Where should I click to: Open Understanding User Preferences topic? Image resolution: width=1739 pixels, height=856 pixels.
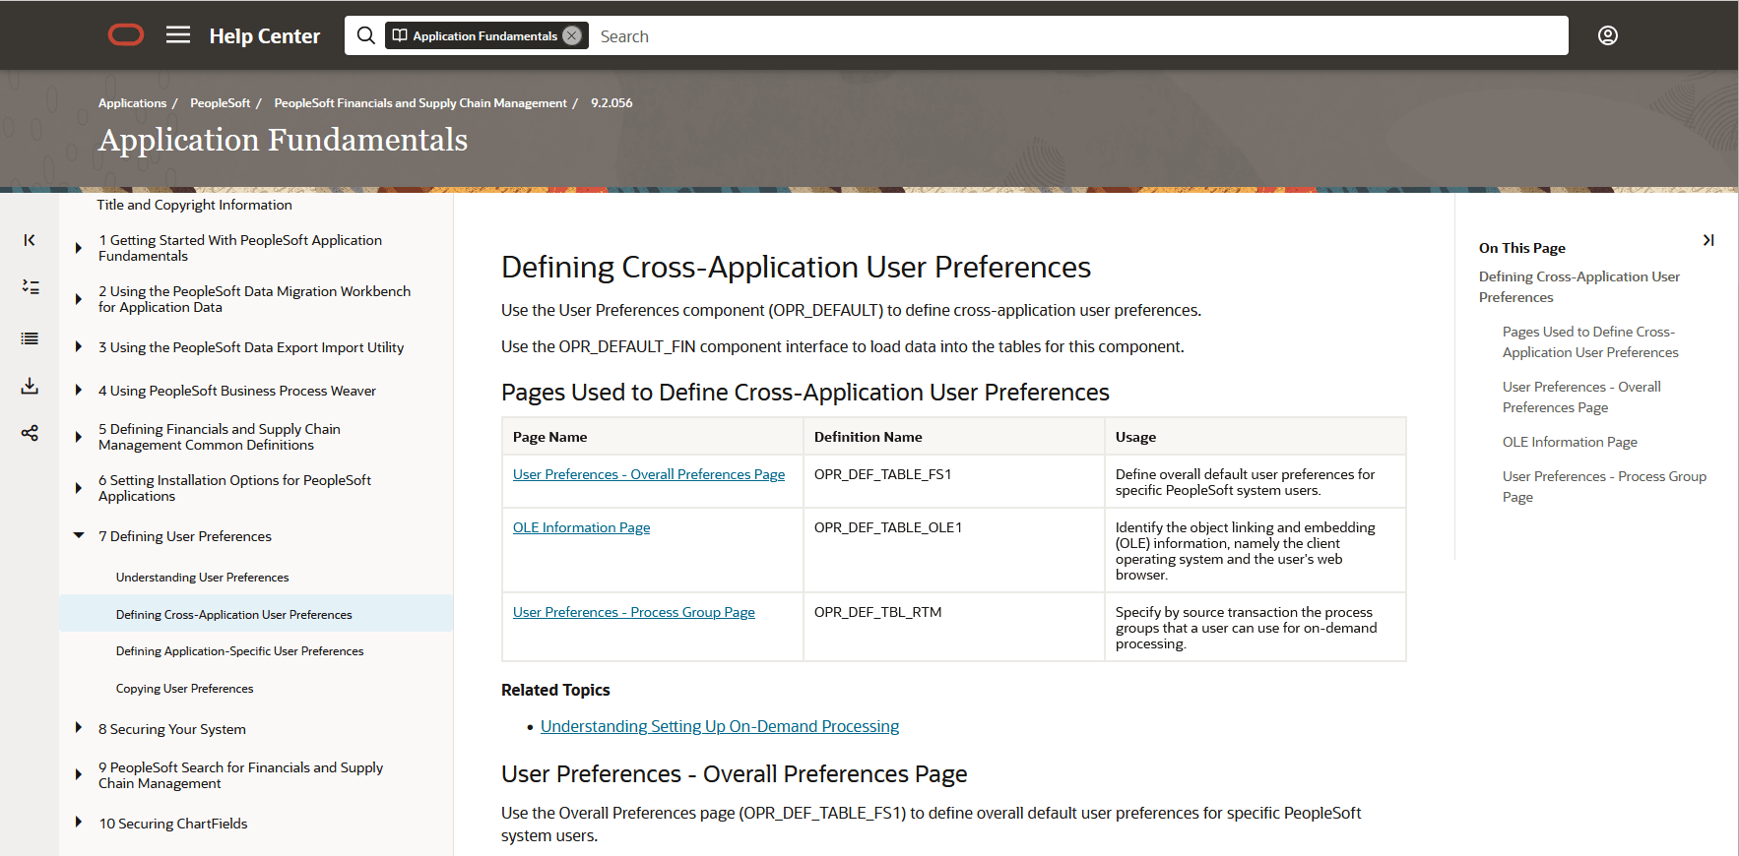point(202,578)
